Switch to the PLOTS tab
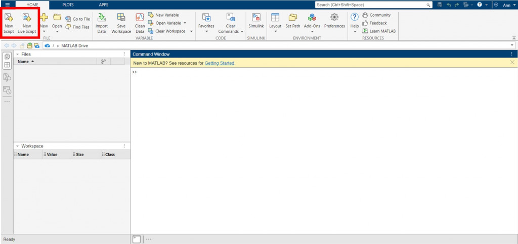 (x=68, y=5)
